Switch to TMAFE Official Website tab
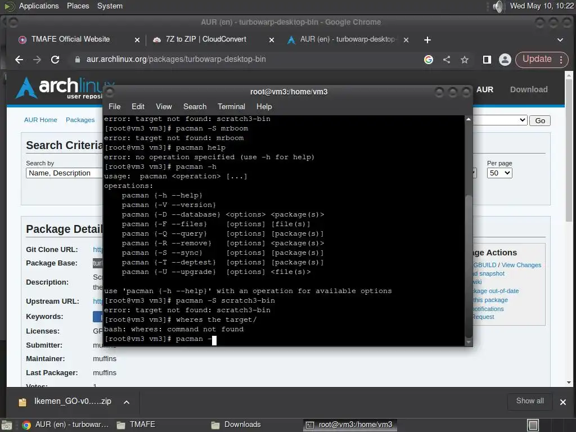Screen dimensions: 576x432 click(x=70, y=39)
